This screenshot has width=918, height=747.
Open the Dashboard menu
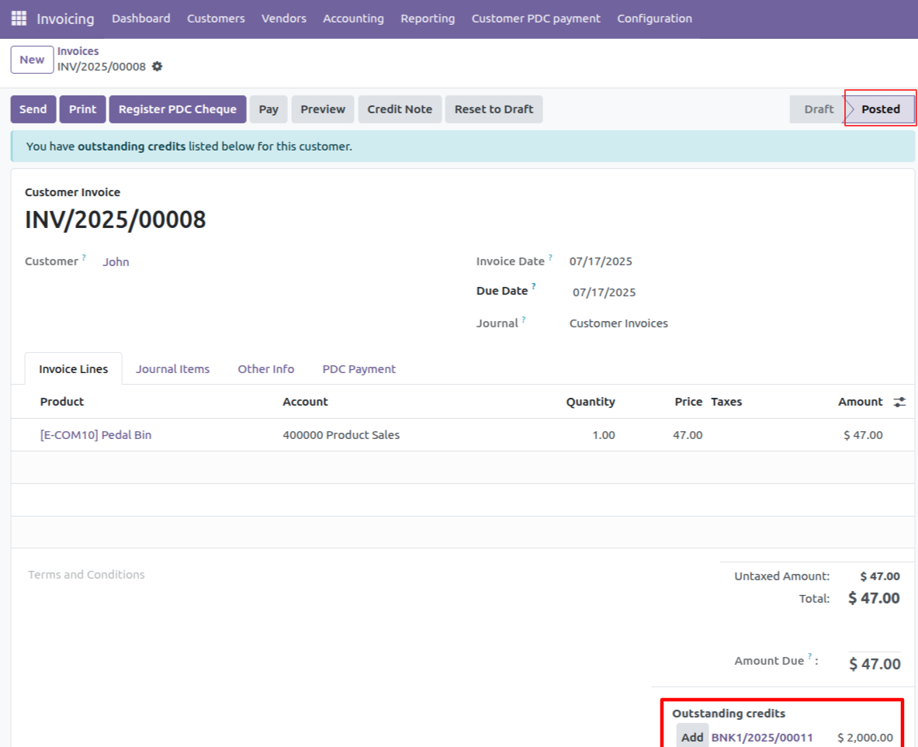click(141, 19)
